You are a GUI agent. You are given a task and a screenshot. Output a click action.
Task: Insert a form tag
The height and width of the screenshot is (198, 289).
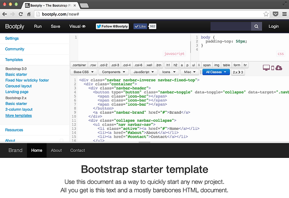point(237,65)
